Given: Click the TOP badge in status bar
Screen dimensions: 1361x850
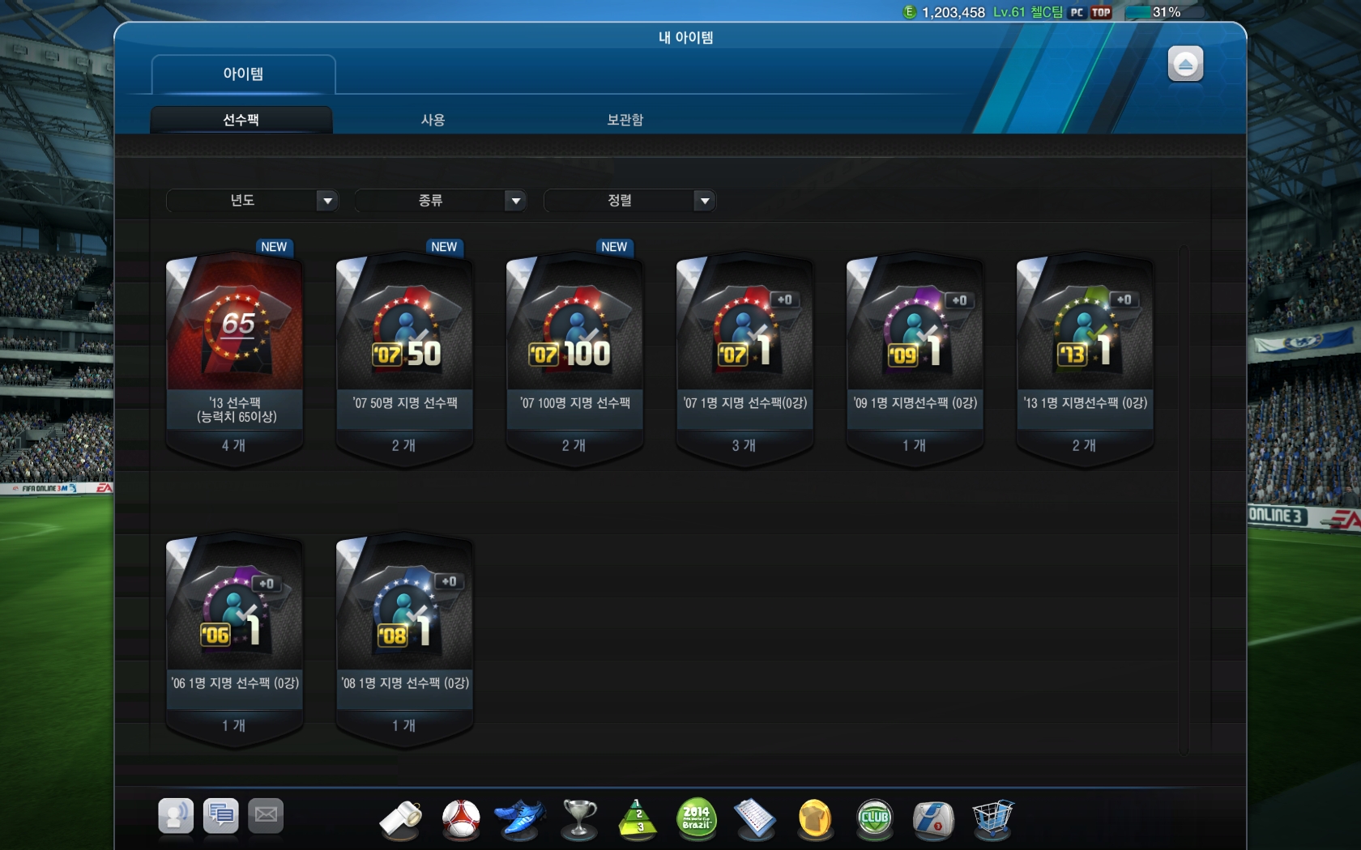Looking at the screenshot, I should pos(1101,12).
